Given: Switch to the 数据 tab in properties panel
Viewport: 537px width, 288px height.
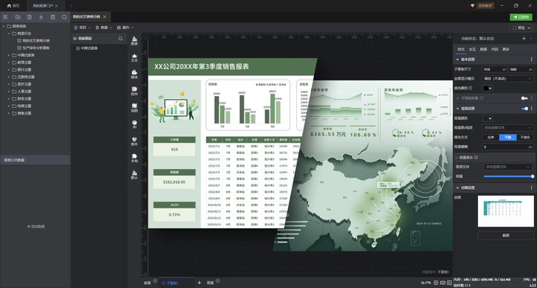Looking at the screenshot, I should click(x=483, y=49).
